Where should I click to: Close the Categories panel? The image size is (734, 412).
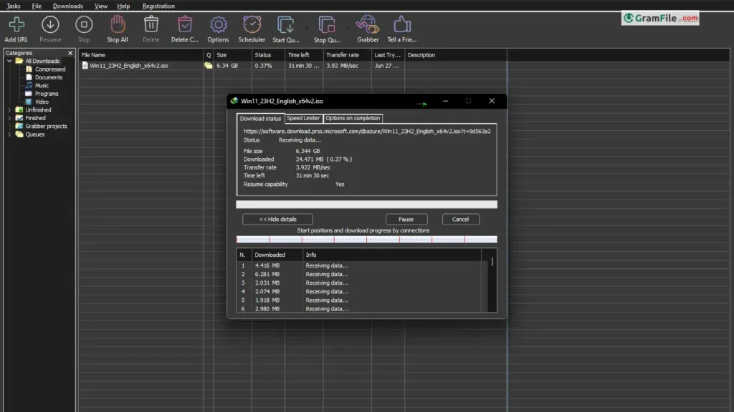70,53
